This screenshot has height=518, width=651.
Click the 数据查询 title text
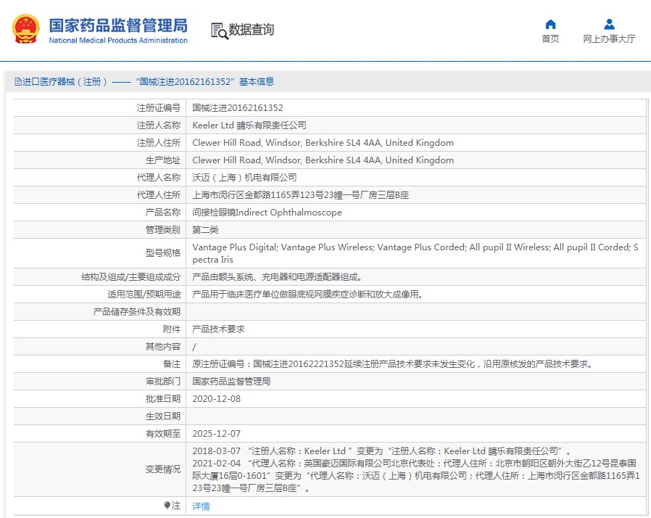252,30
